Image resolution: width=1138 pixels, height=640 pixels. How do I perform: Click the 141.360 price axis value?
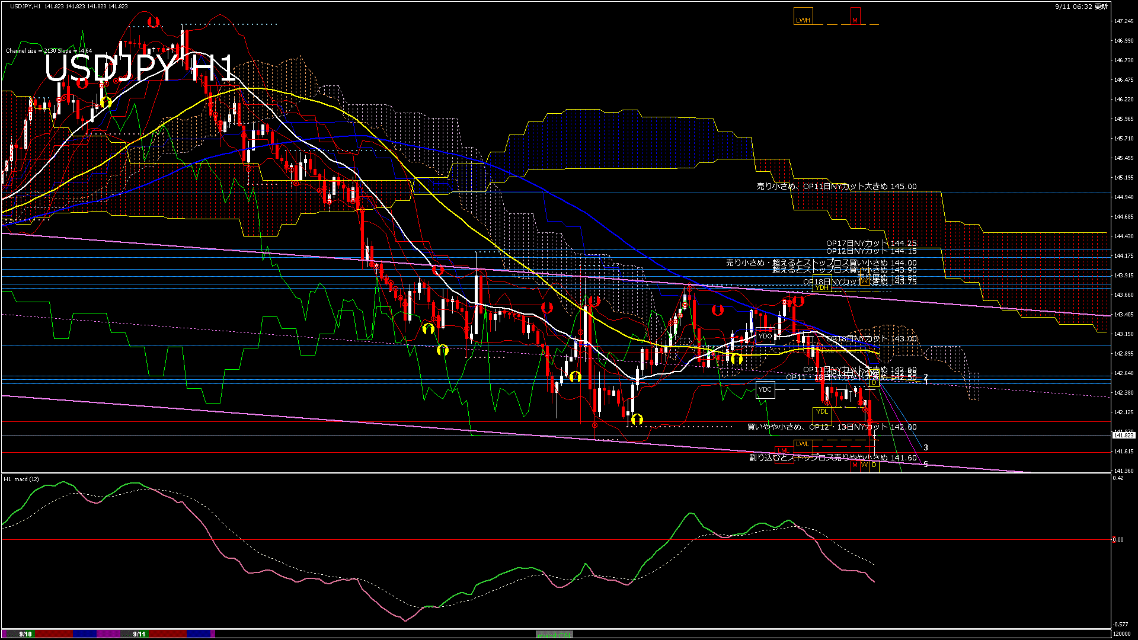(x=1124, y=471)
